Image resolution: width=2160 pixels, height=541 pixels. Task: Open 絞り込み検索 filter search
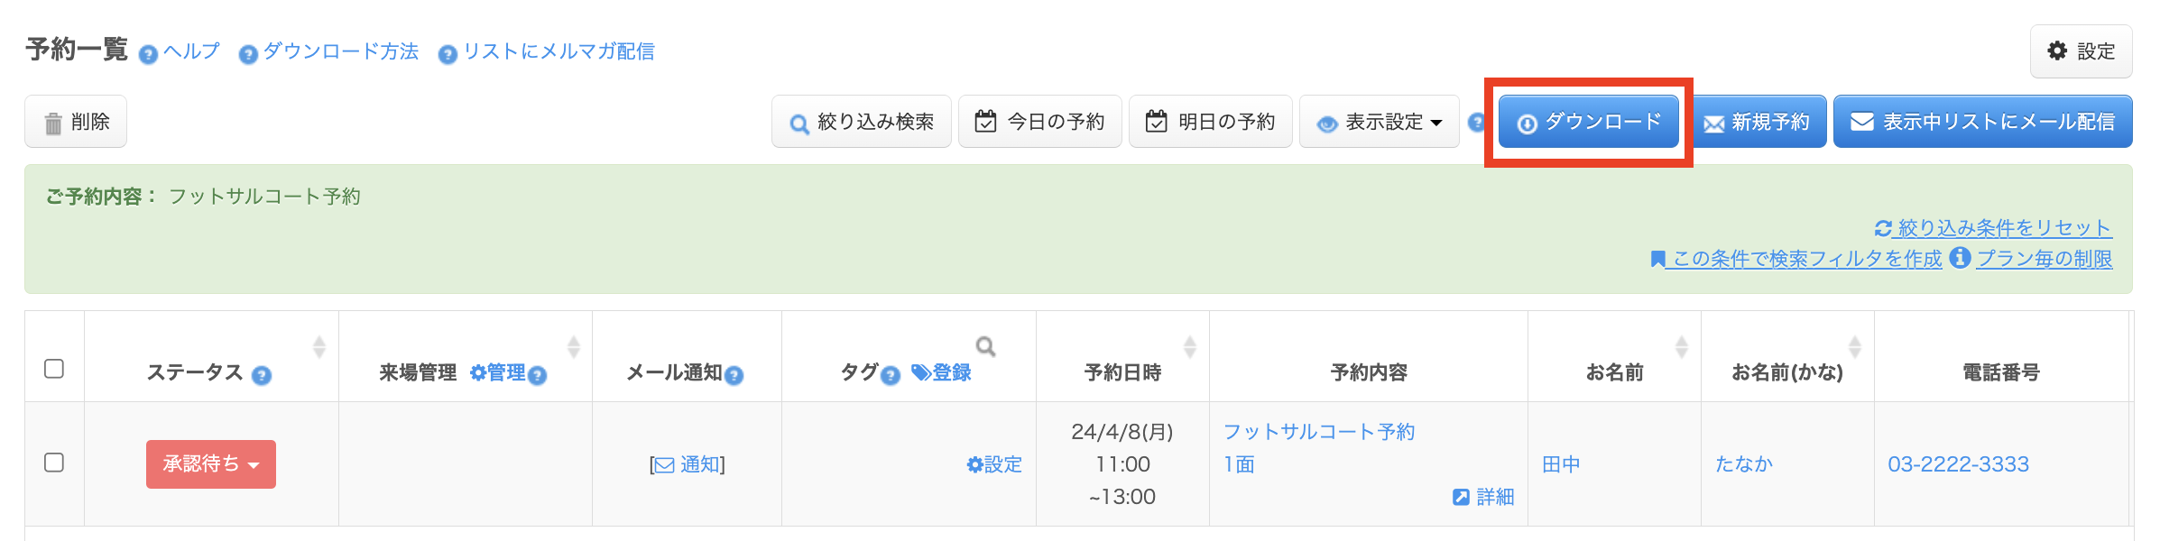[861, 122]
